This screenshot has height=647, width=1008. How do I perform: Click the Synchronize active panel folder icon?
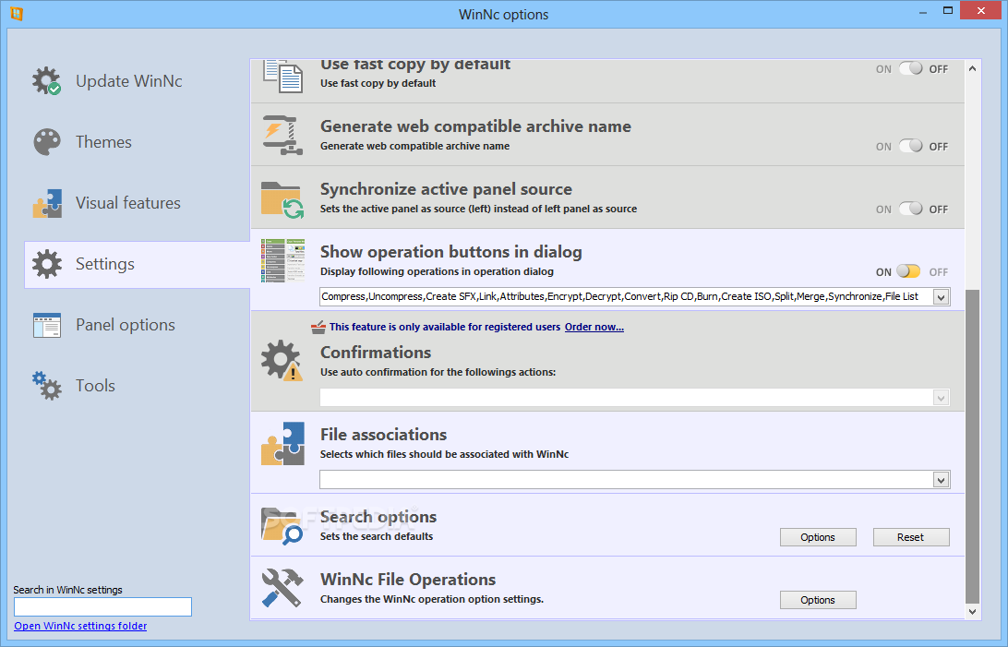[x=282, y=199]
